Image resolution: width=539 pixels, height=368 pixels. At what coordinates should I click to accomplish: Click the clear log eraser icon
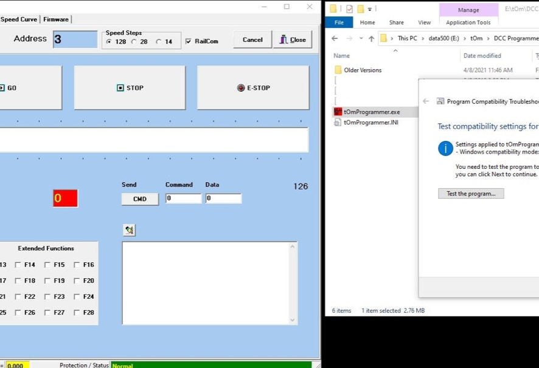[x=129, y=230]
